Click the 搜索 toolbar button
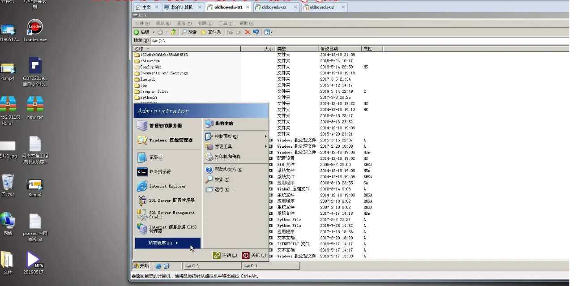581x286 pixels. [189, 32]
